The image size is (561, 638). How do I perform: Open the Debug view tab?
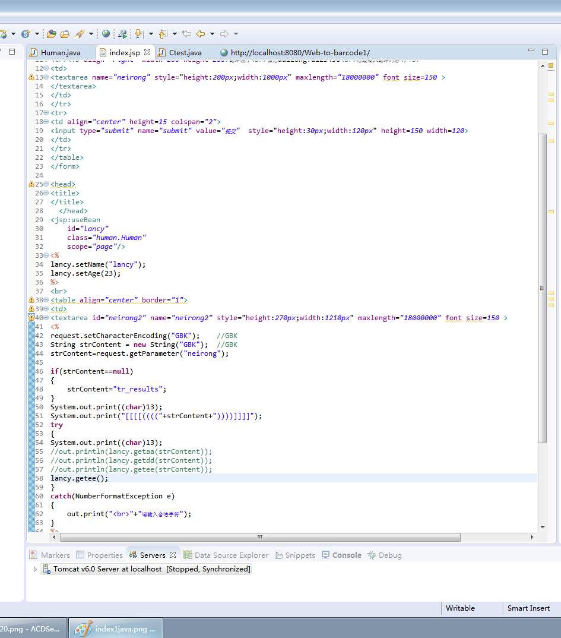pos(385,555)
